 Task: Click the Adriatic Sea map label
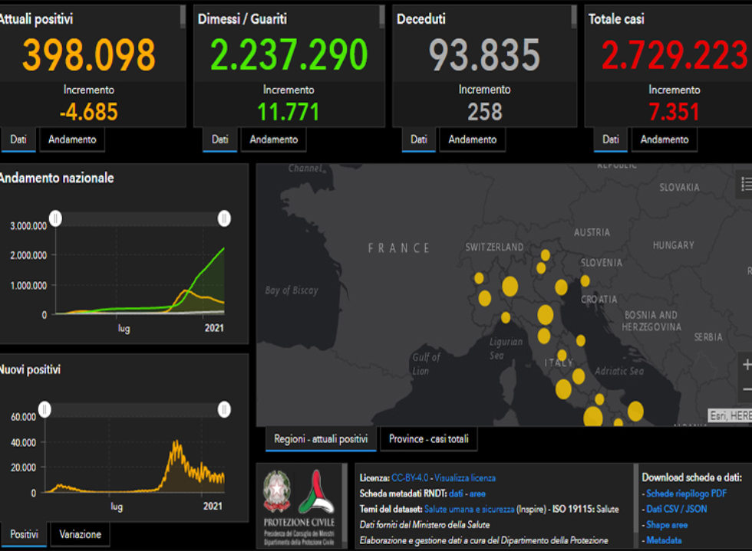pos(619,371)
